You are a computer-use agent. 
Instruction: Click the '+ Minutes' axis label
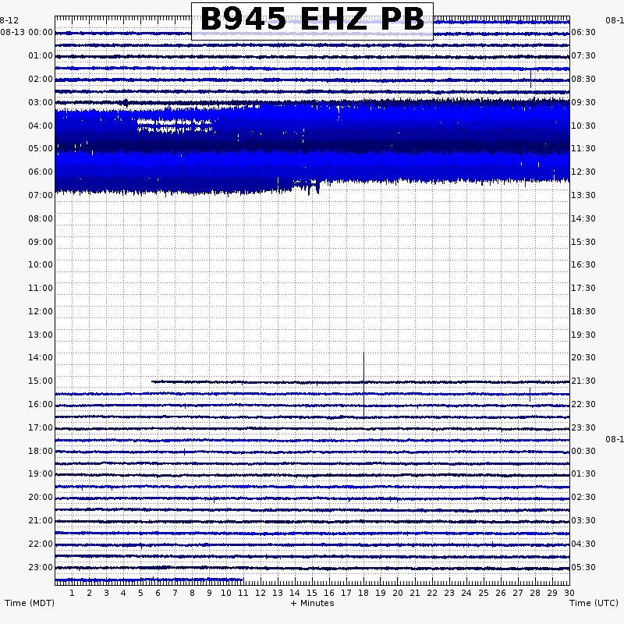pyautogui.click(x=313, y=603)
